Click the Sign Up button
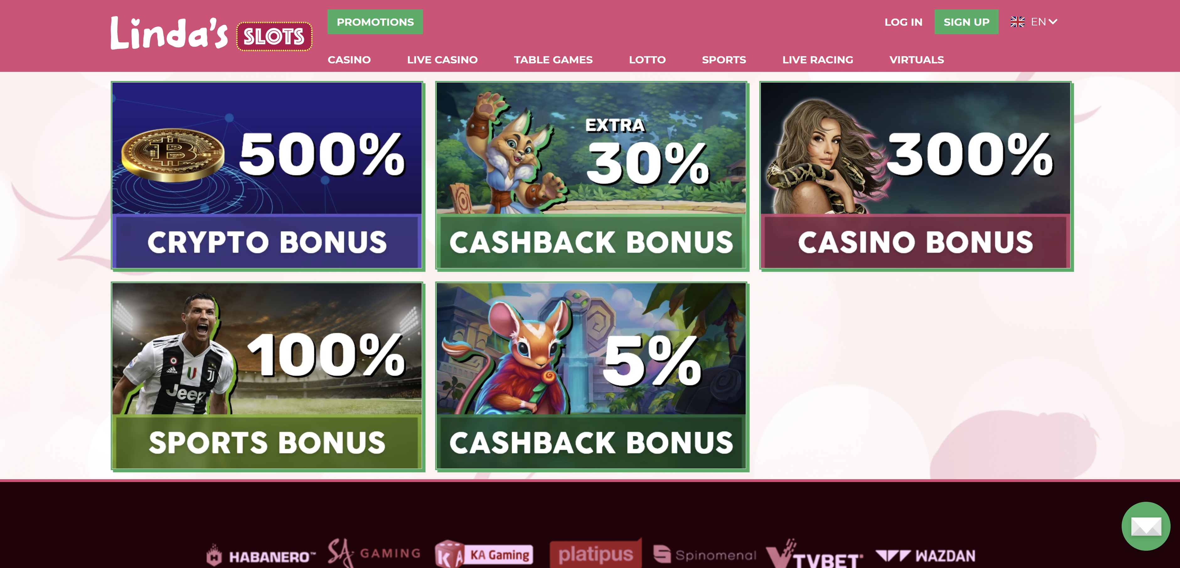 [966, 22]
